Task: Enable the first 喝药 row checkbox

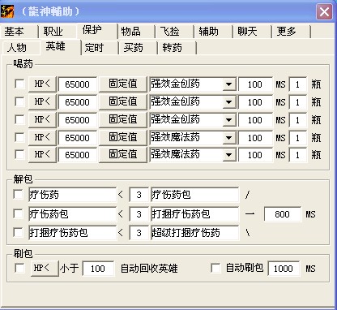Action: click(19, 84)
